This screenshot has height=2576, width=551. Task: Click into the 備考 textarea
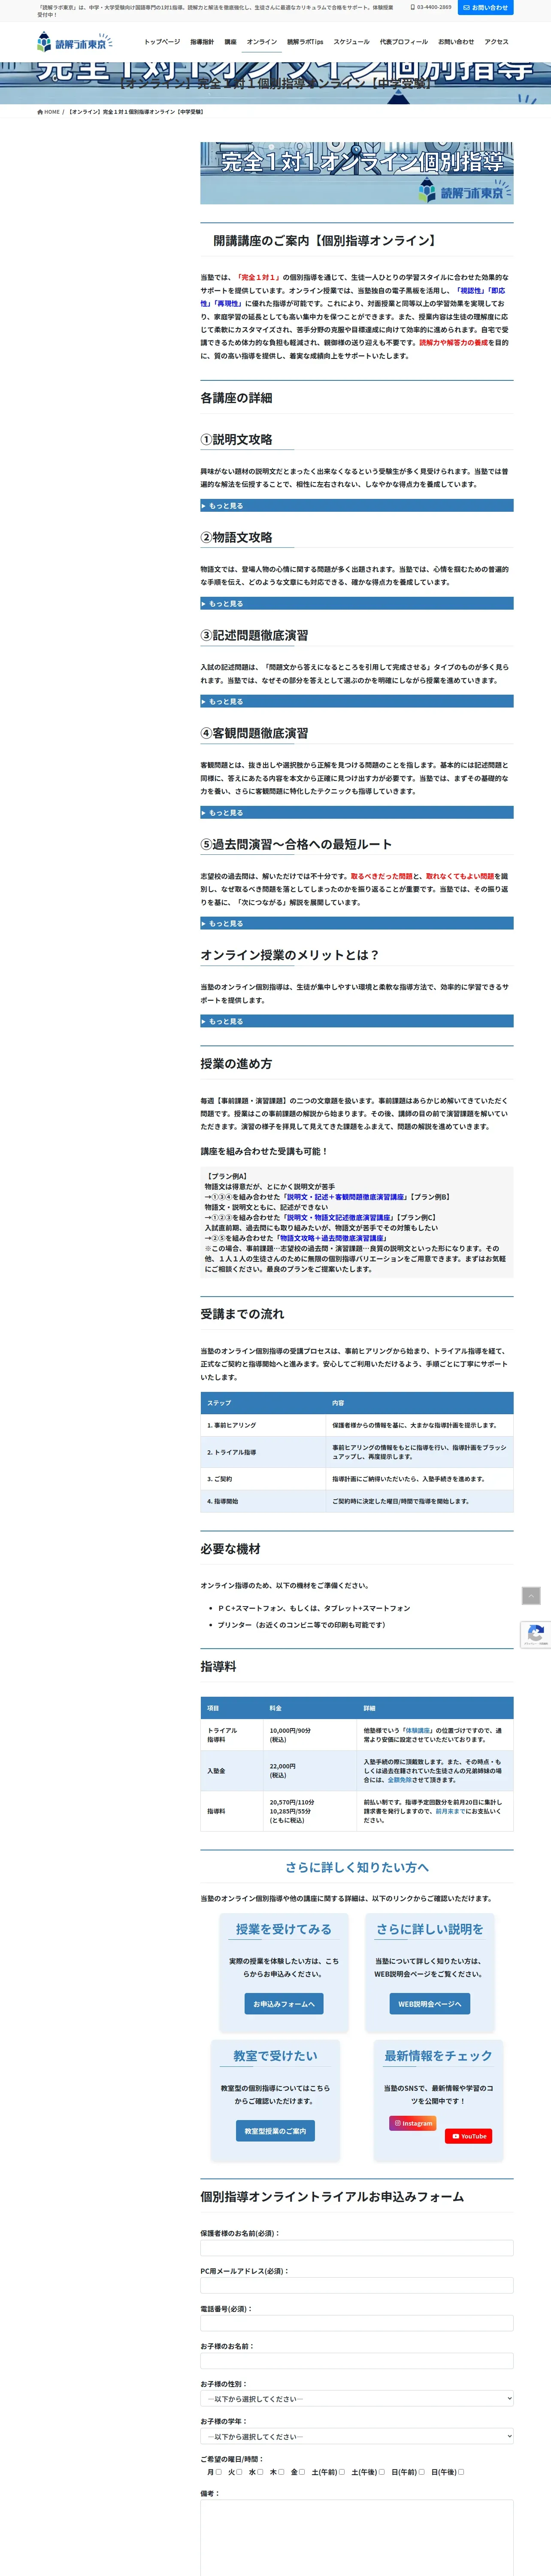click(357, 2538)
